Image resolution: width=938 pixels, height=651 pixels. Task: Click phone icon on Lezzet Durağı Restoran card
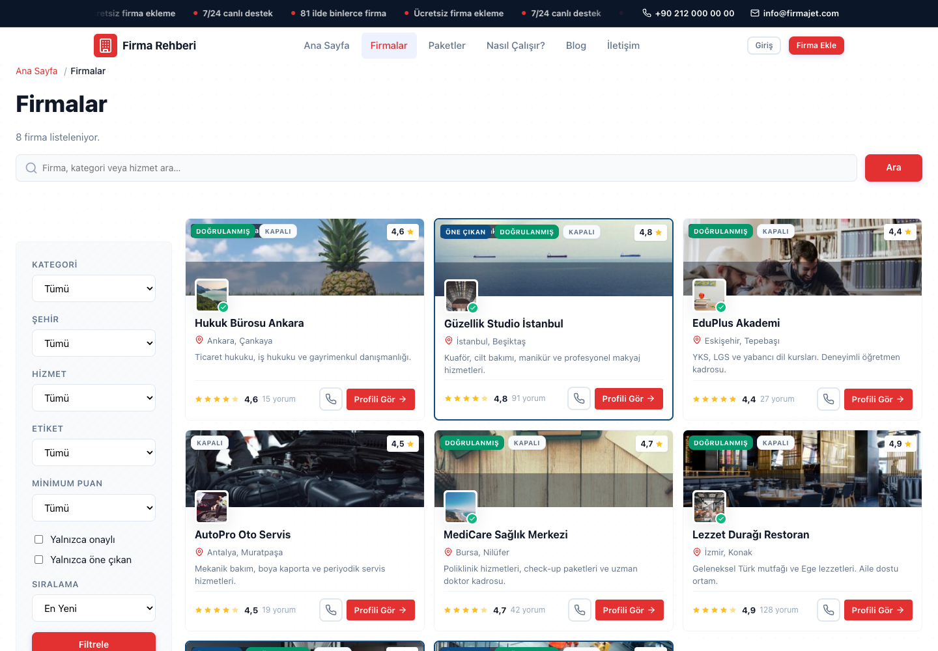click(x=829, y=610)
